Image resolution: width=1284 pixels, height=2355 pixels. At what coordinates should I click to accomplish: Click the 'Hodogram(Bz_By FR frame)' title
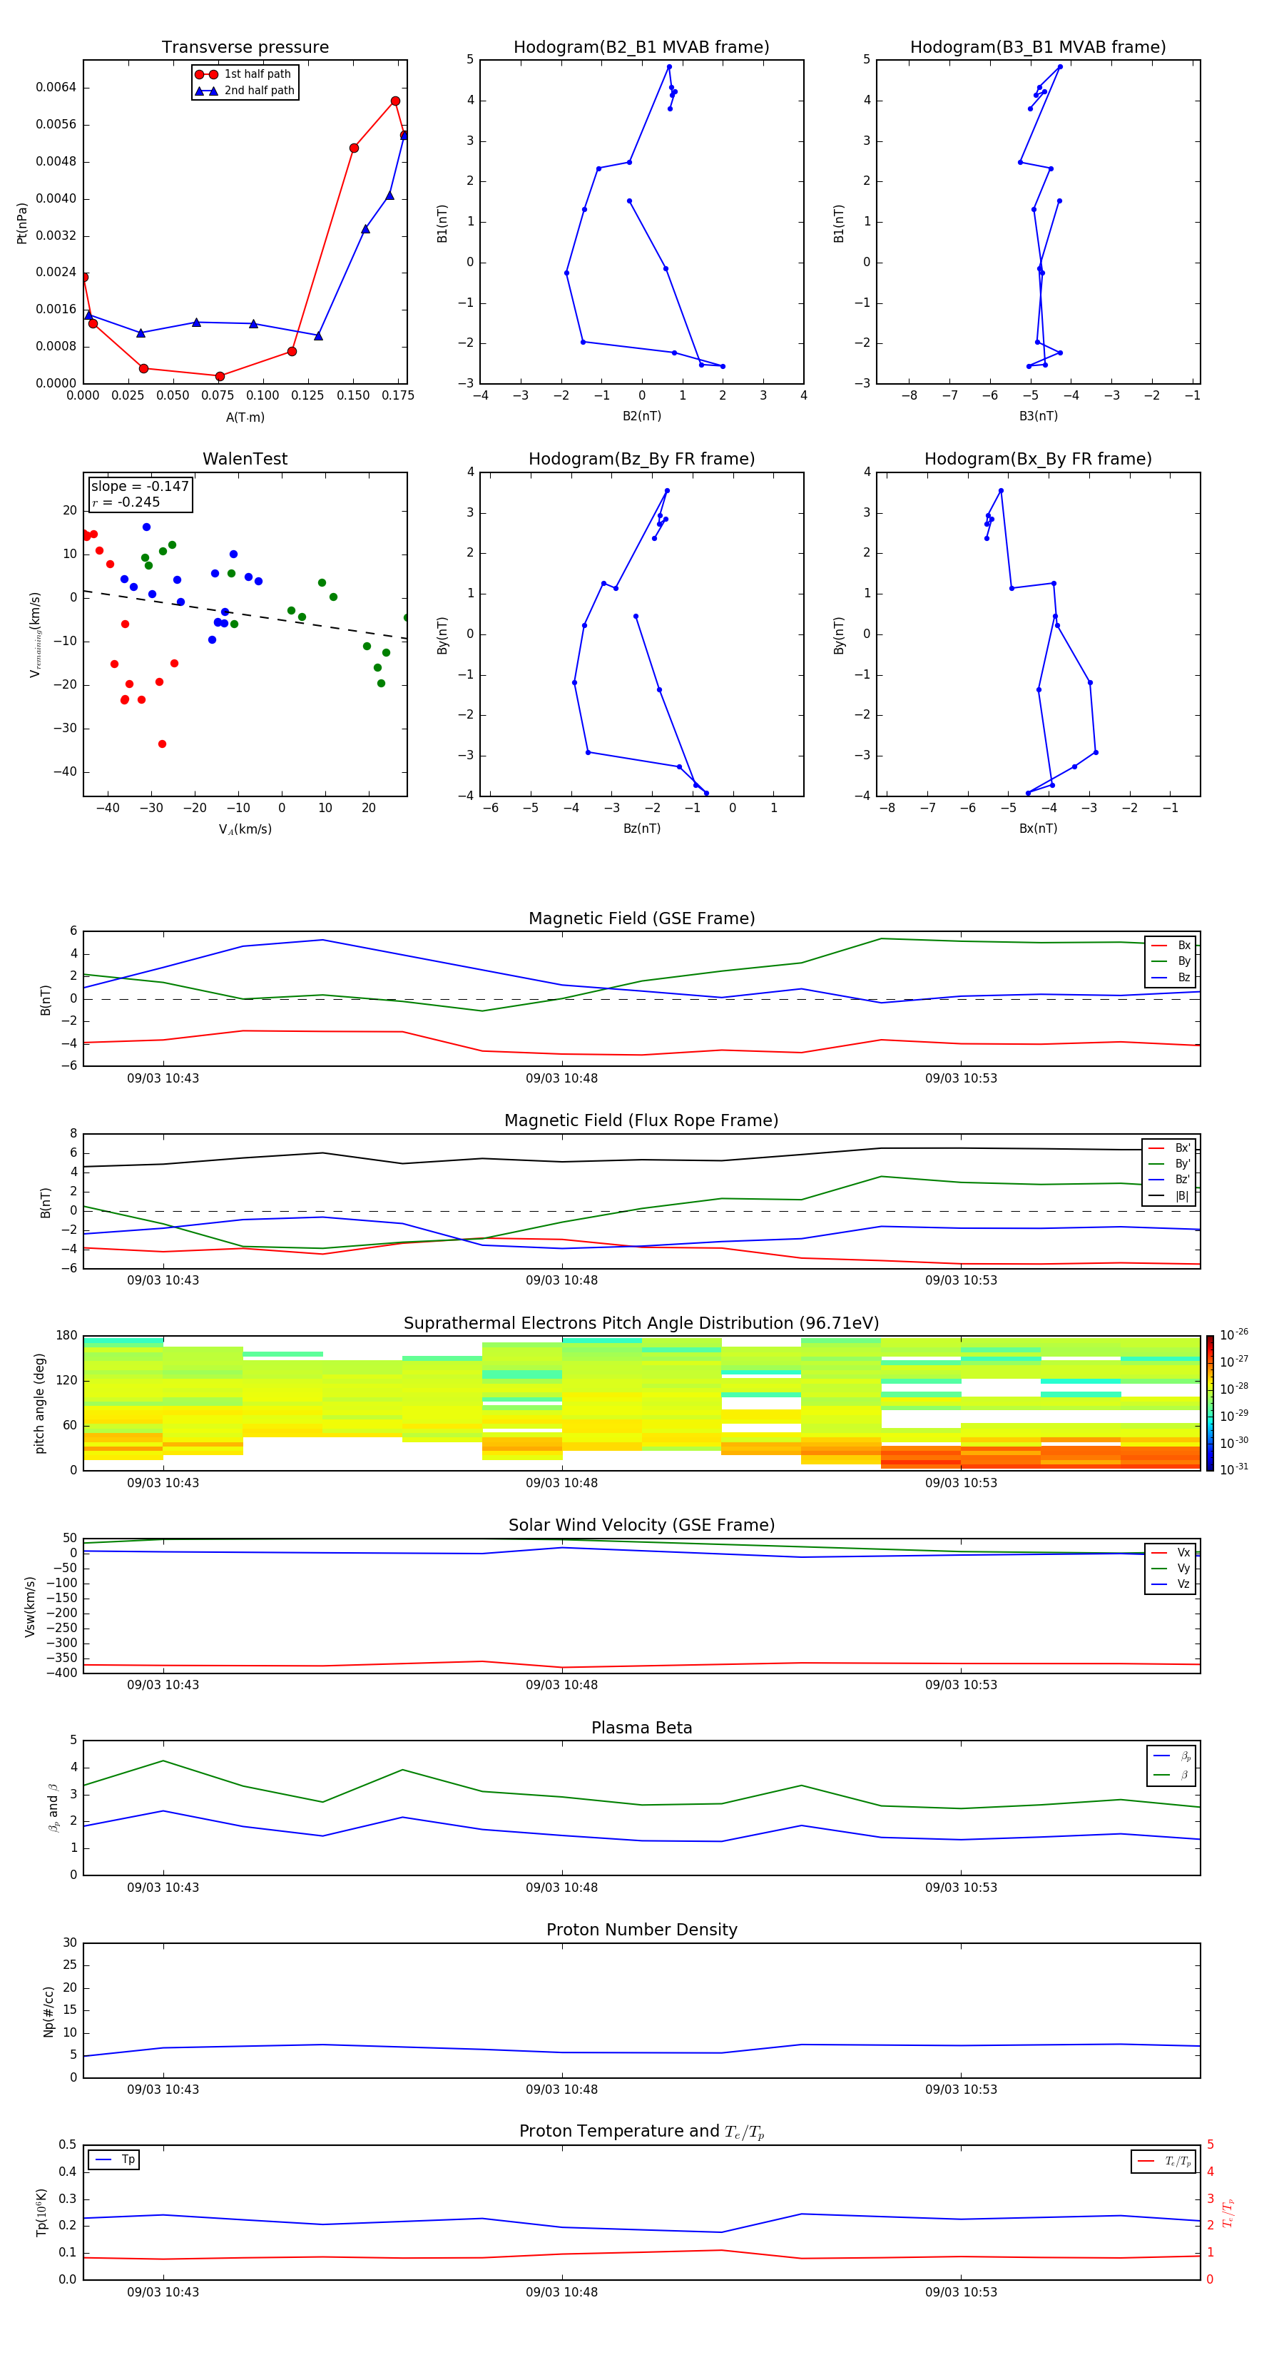click(641, 459)
